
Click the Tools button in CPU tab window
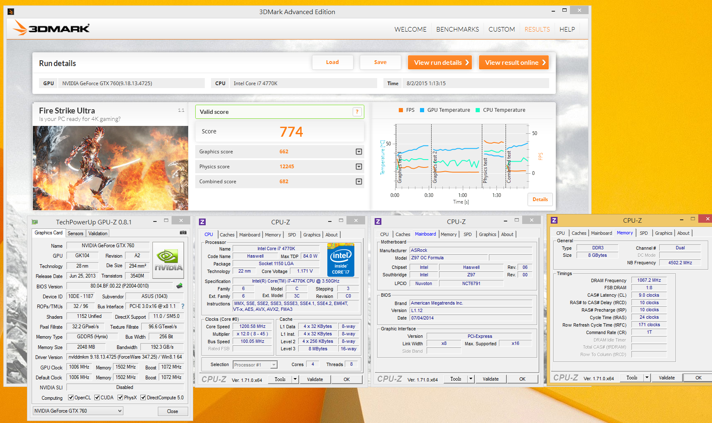280,379
